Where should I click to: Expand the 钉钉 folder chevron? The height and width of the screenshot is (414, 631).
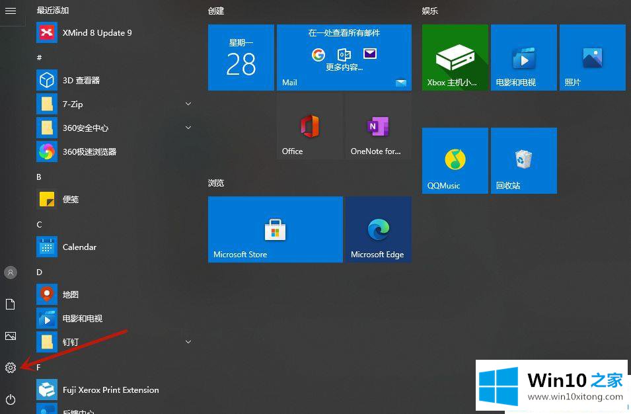pyautogui.click(x=188, y=342)
